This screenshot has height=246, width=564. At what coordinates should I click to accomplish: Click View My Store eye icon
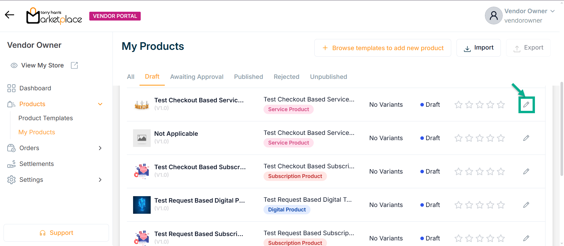click(x=14, y=65)
